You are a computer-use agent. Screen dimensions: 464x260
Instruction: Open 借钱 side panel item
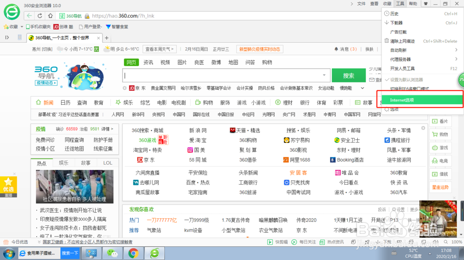[440, 174]
